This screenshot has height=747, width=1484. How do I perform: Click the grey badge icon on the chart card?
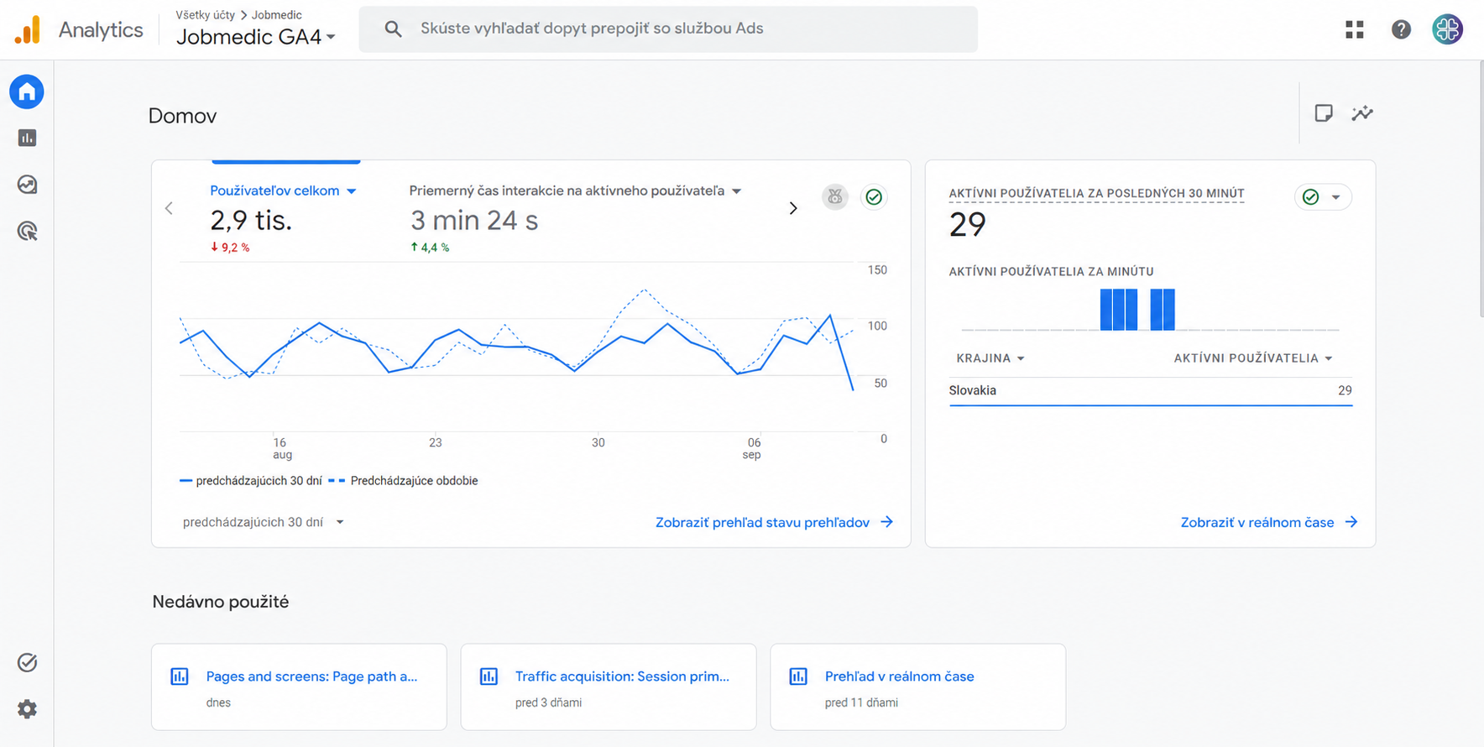coord(835,196)
